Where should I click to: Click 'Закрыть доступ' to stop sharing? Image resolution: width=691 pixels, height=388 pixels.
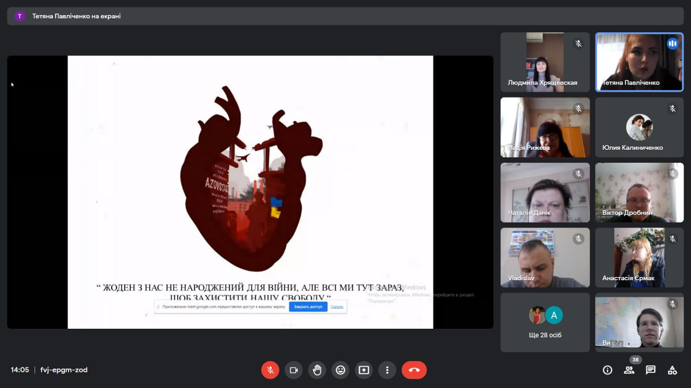click(x=308, y=307)
